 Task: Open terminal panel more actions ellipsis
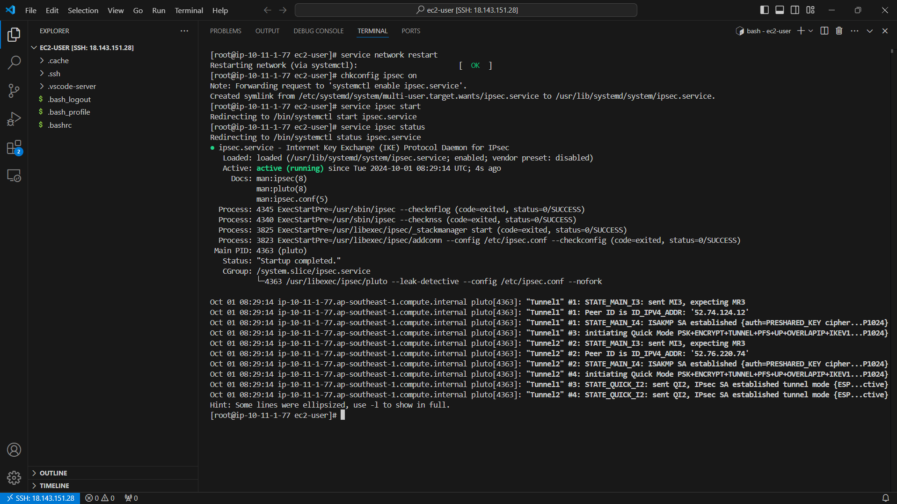tap(854, 31)
